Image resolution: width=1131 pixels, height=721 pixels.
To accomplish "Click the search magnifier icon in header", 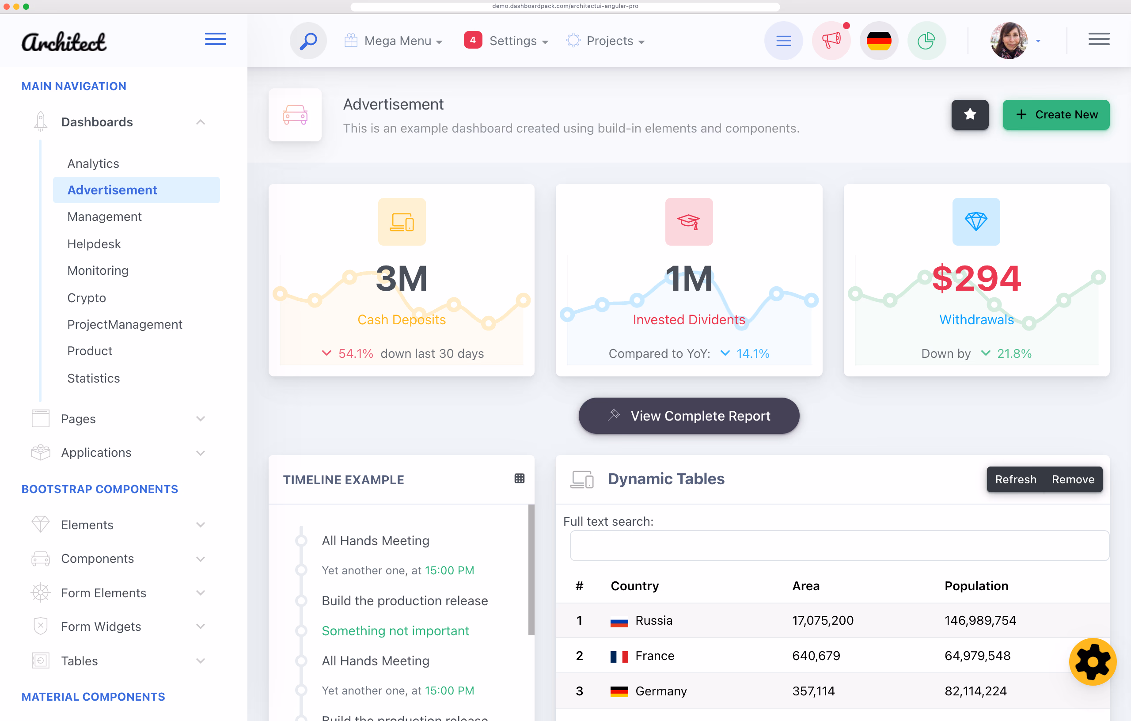I will (308, 41).
